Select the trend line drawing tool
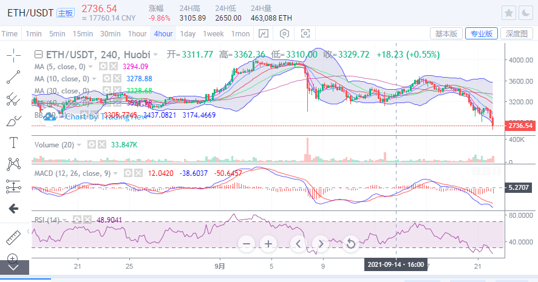538x282 pixels. [13, 77]
